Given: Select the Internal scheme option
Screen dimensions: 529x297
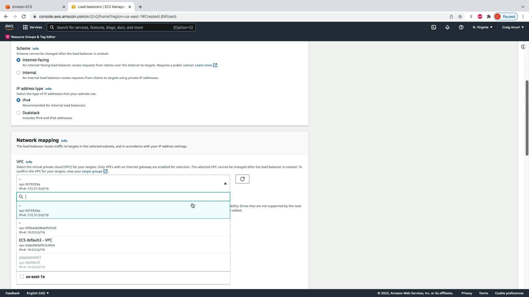Looking at the screenshot, I should (x=18, y=73).
